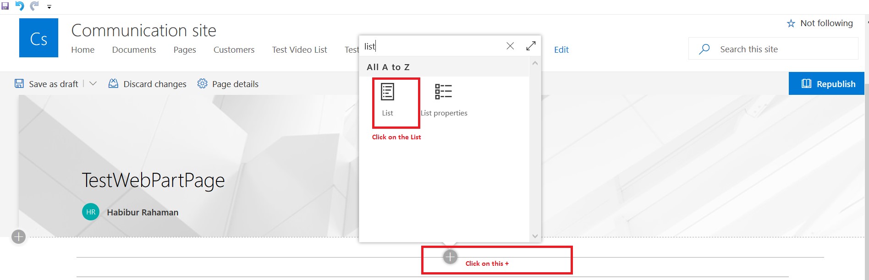The image size is (869, 280).
Task: Click Discard changes button text
Action: pos(155,84)
